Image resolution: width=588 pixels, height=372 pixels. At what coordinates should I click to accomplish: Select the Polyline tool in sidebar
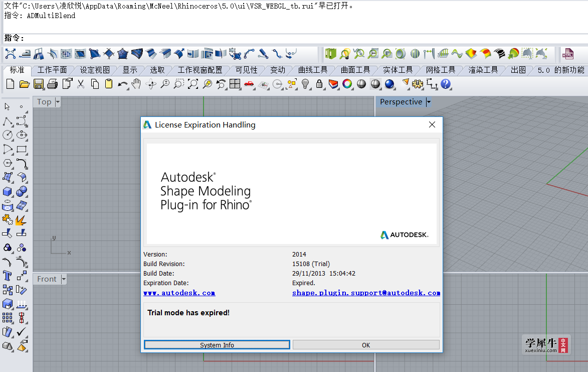[x=8, y=121]
